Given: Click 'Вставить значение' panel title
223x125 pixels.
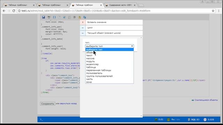Looking at the screenshot, I should (x=97, y=22).
